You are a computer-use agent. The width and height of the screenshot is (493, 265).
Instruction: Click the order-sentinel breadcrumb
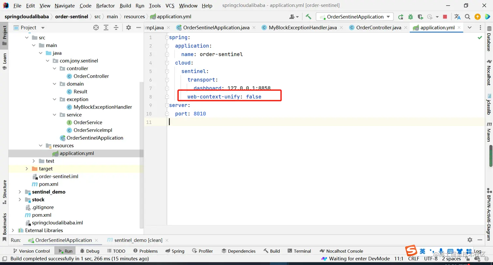(71, 17)
